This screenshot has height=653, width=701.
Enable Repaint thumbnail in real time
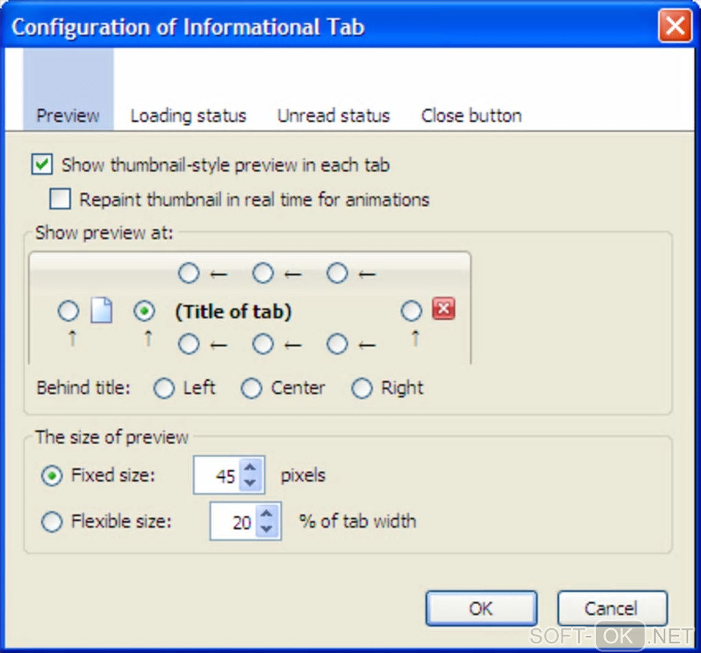point(60,200)
